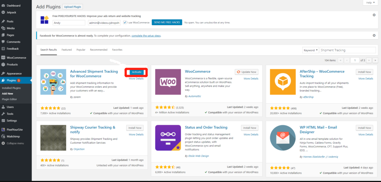Screen dimensions: 381x182
Task: Click the Pages sidebar icon
Action: (3, 35)
